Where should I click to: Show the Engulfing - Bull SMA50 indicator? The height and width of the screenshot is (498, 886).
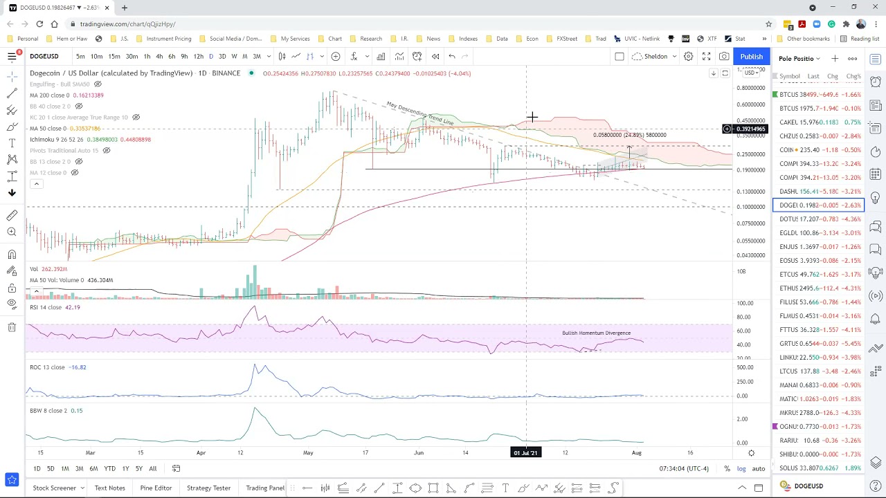point(98,84)
